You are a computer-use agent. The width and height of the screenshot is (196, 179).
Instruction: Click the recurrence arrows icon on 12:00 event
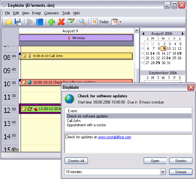coord(30,109)
